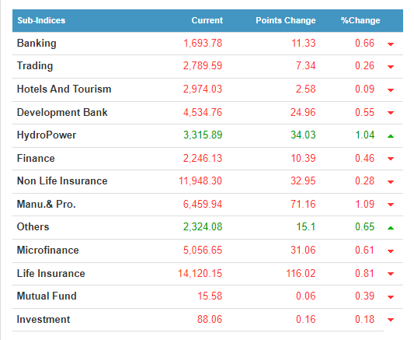Click the green up arrow for HydroPower
Viewport: 414px width, 340px height.
(391, 136)
